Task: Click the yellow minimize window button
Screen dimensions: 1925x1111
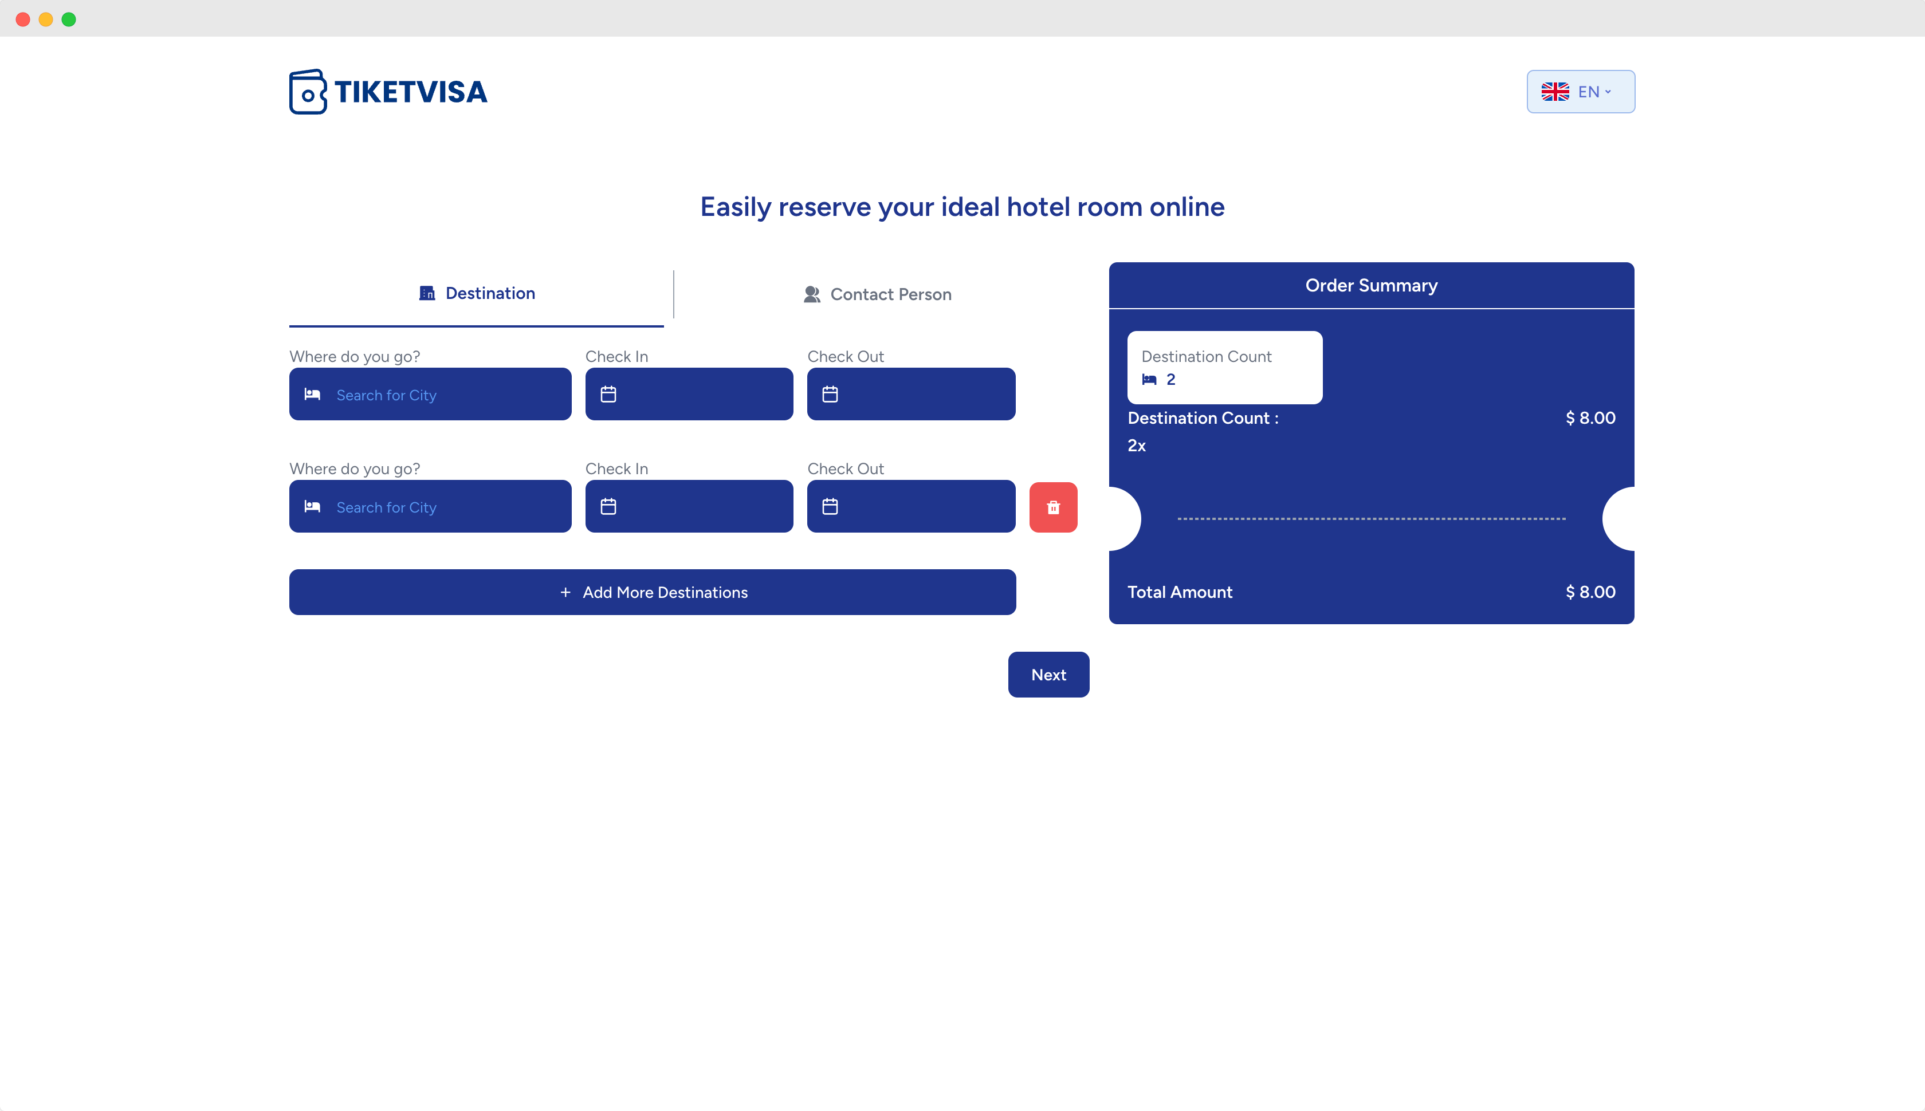Action: pos(46,19)
